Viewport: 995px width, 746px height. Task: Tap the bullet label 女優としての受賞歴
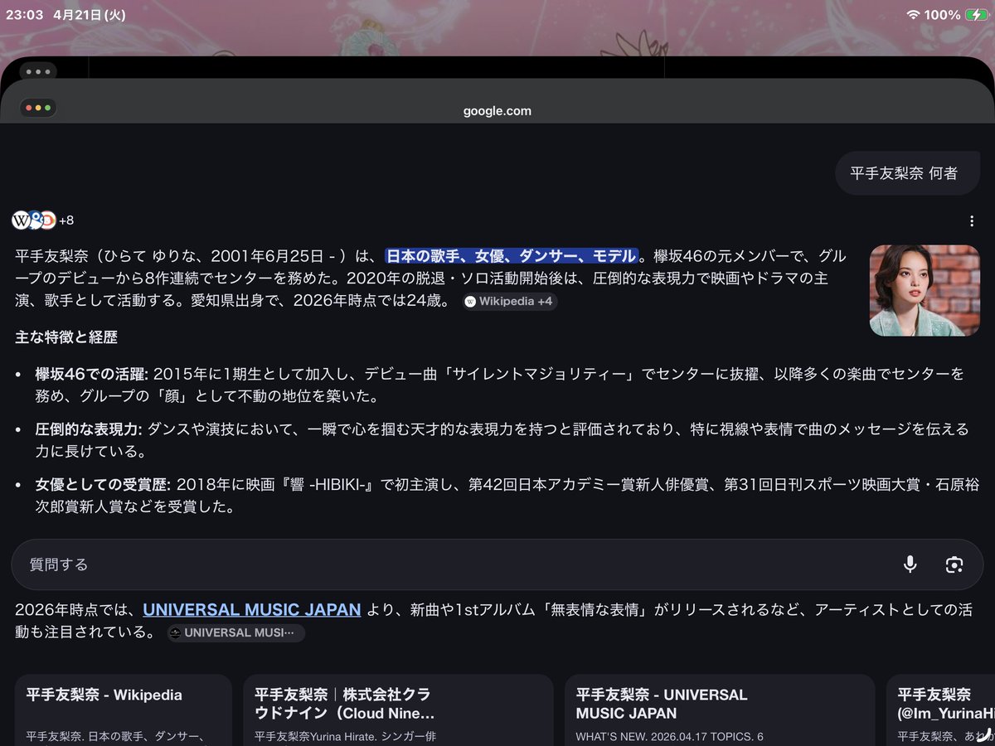[x=103, y=484]
